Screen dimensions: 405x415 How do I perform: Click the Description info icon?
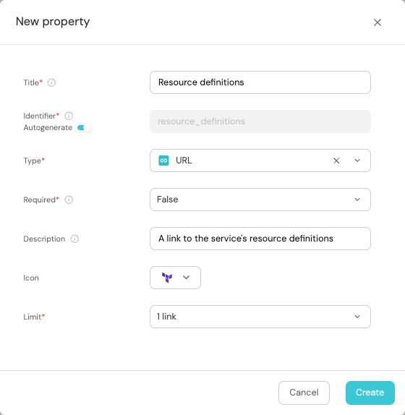(74, 239)
